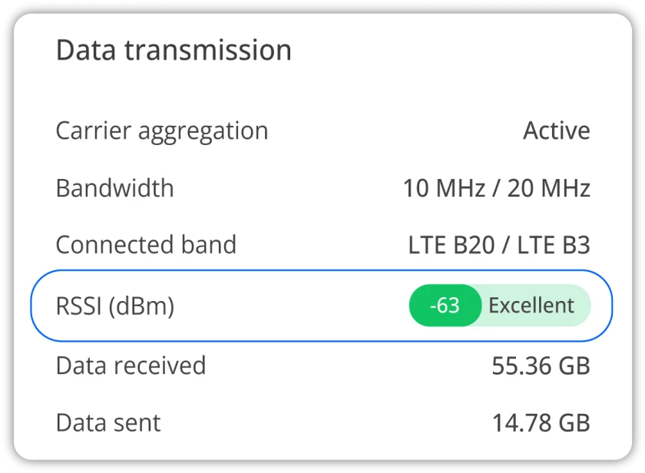Select the Bandwidth label
The width and height of the screenshot is (645, 473).
pos(114,188)
